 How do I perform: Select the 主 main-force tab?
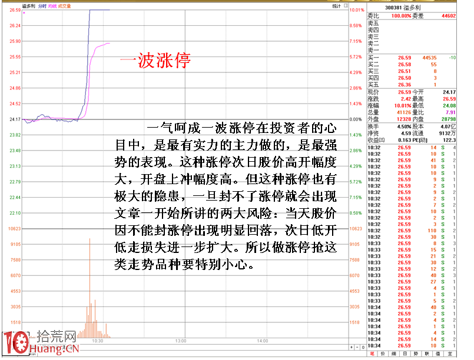pyautogui.click(x=450, y=354)
